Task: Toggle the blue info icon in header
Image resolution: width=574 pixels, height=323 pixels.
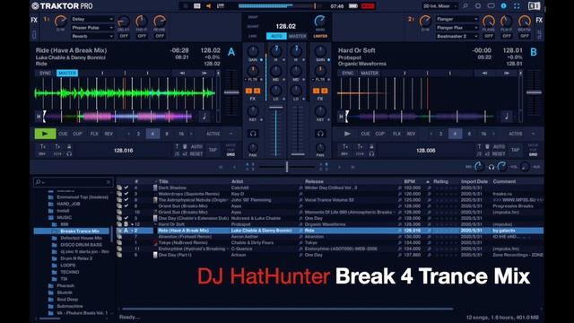Action: tap(504, 6)
